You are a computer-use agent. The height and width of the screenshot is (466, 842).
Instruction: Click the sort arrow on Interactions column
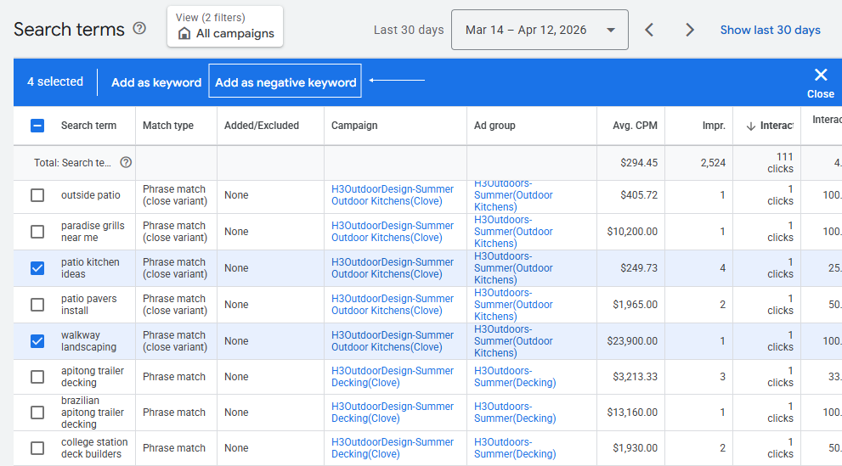751,126
